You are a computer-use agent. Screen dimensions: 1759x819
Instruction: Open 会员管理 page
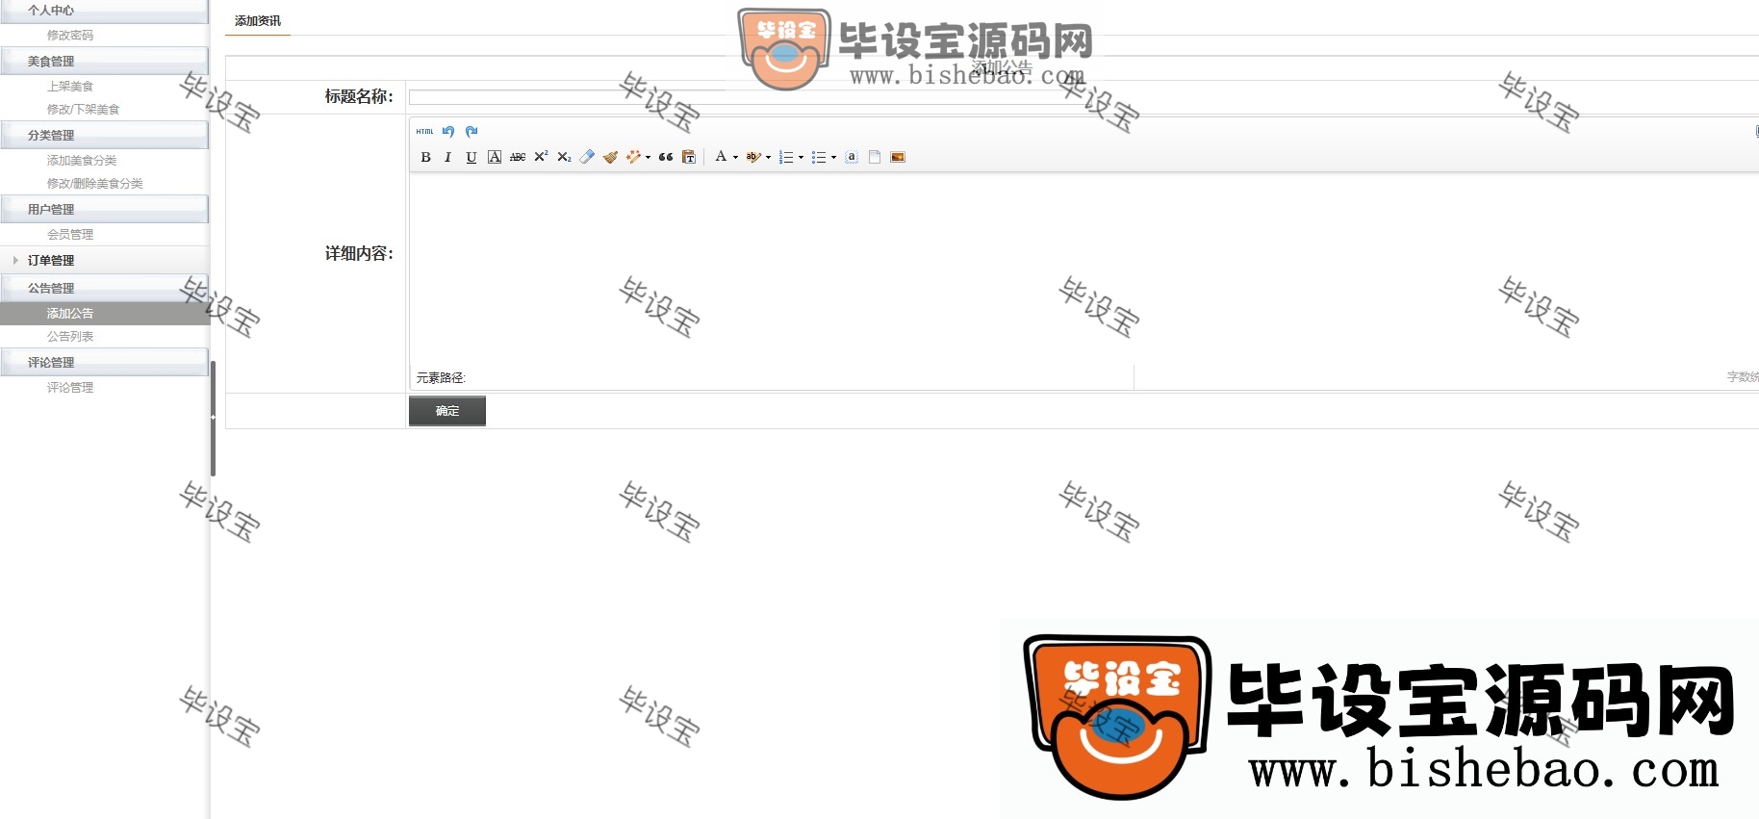tap(70, 235)
